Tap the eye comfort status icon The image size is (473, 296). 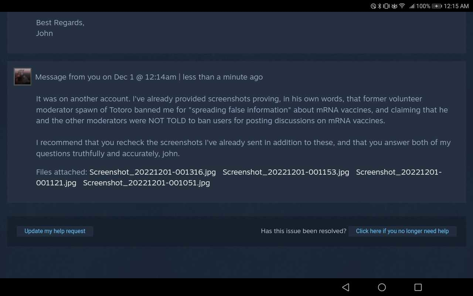[x=394, y=6]
